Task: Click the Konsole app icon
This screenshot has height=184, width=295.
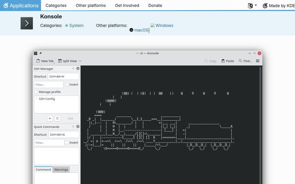Action: pyautogui.click(x=27, y=23)
